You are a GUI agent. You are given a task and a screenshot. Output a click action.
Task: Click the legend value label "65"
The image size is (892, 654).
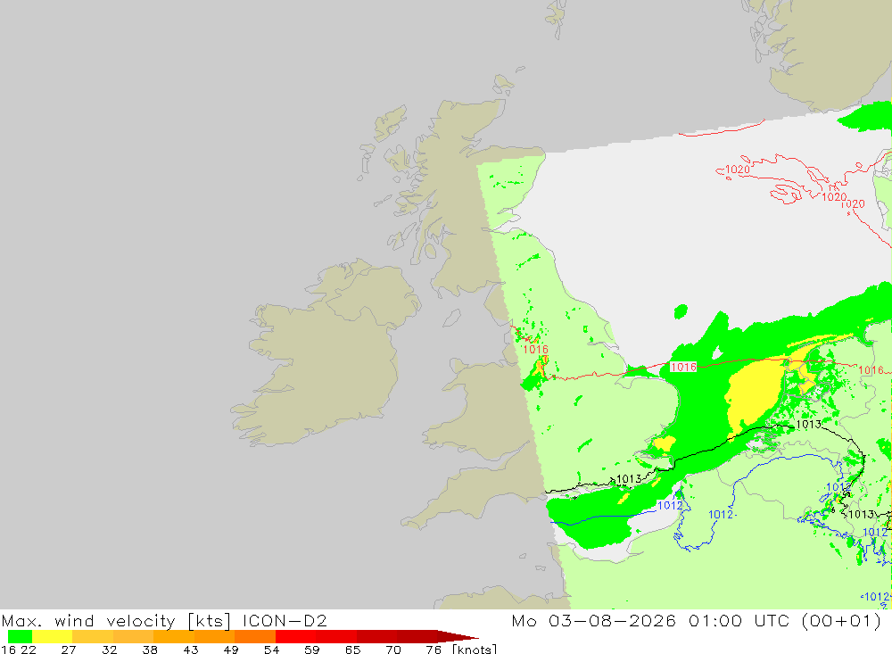352,650
